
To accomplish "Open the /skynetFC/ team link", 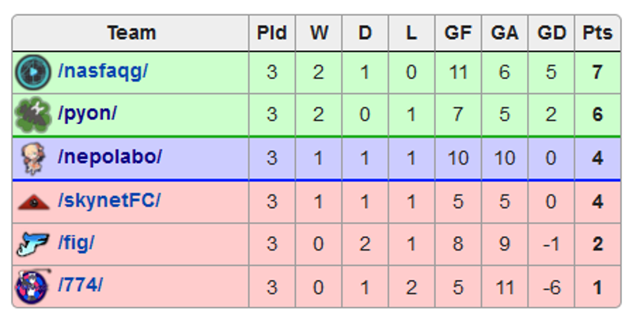I will pos(109,200).
